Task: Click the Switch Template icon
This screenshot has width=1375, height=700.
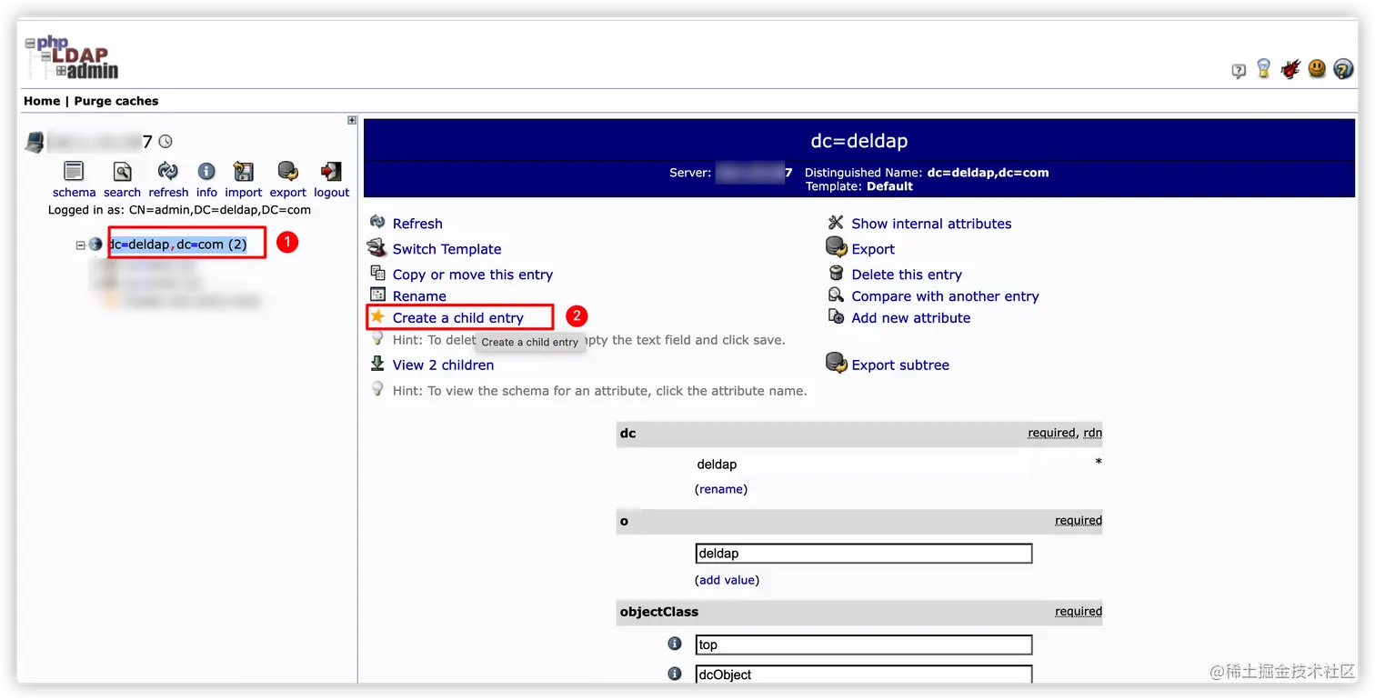Action: (376, 247)
